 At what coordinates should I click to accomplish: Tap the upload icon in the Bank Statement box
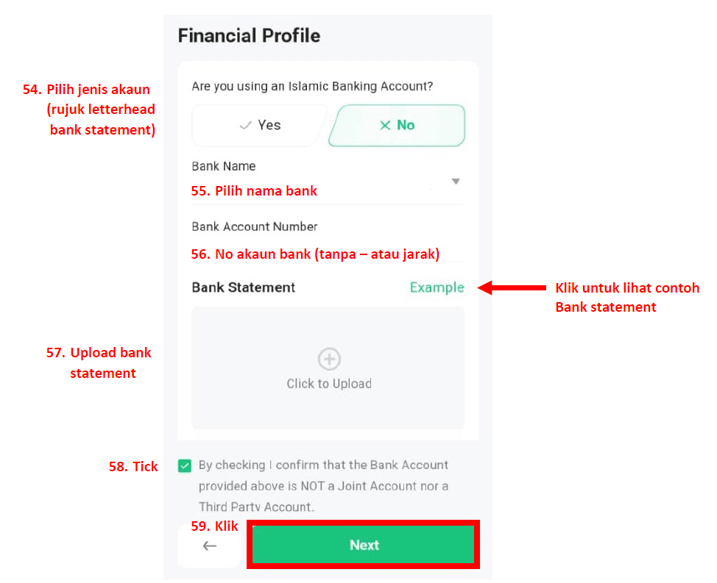click(328, 359)
